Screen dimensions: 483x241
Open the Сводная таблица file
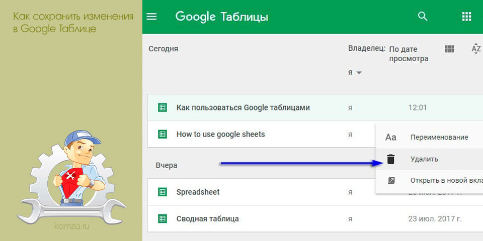tap(208, 219)
